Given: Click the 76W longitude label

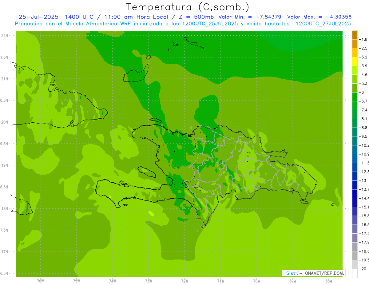Looking at the screenshot, I should [x=40, y=281].
